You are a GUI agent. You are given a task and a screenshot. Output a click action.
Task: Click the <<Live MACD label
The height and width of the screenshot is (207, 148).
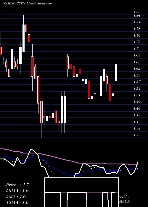click(125, 199)
